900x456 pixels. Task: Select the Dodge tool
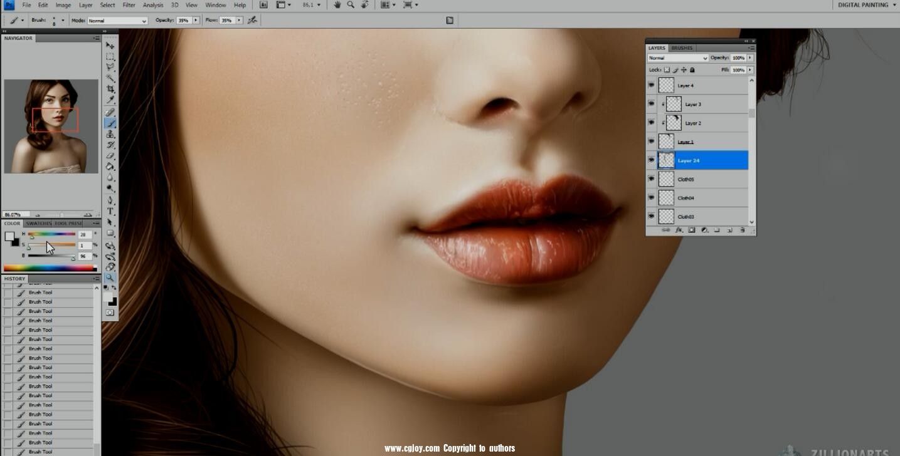(x=110, y=189)
